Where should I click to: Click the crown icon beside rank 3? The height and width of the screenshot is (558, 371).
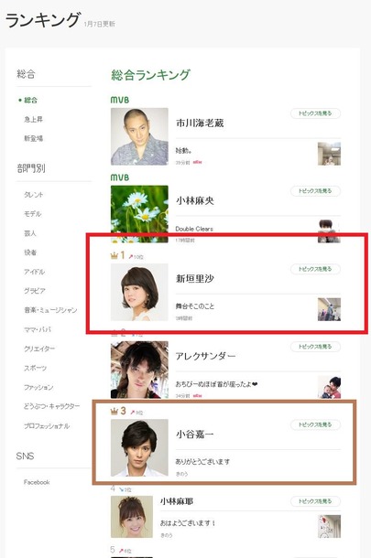115,412
